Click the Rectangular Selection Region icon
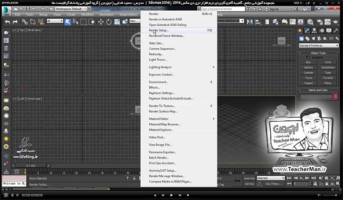The image size is (343, 200). (x=83, y=22)
